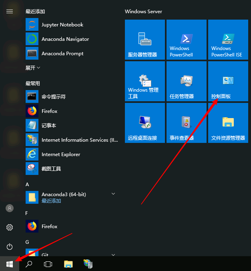The image size is (251, 271).
Task: Open the 事件查看器 tile
Action: coord(187,123)
